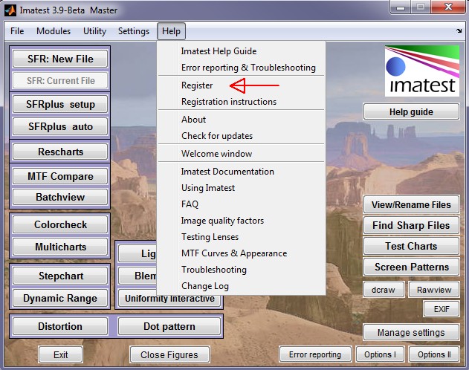
Task: Minimize the Imatest window
Action: click(401, 7)
